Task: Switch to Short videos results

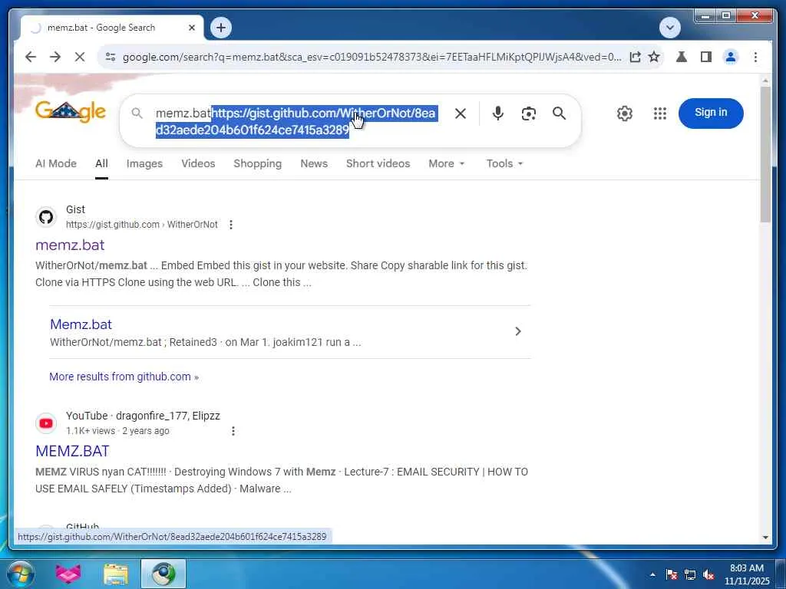Action: 378,163
